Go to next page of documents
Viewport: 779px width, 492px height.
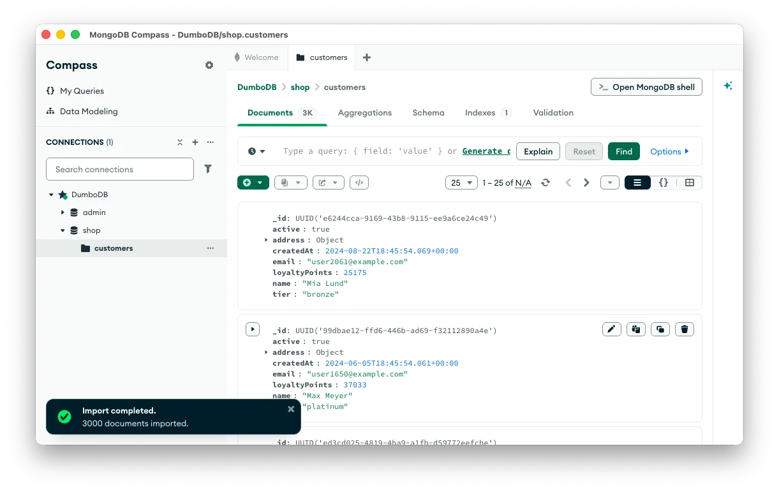pyautogui.click(x=587, y=183)
